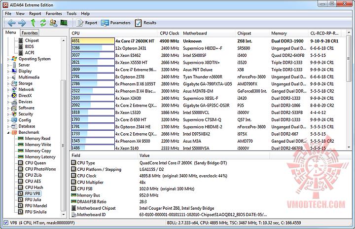Viewport: 355px width, 229px height.
Task: Click the users icon in the toolbar
Action: click(53, 23)
